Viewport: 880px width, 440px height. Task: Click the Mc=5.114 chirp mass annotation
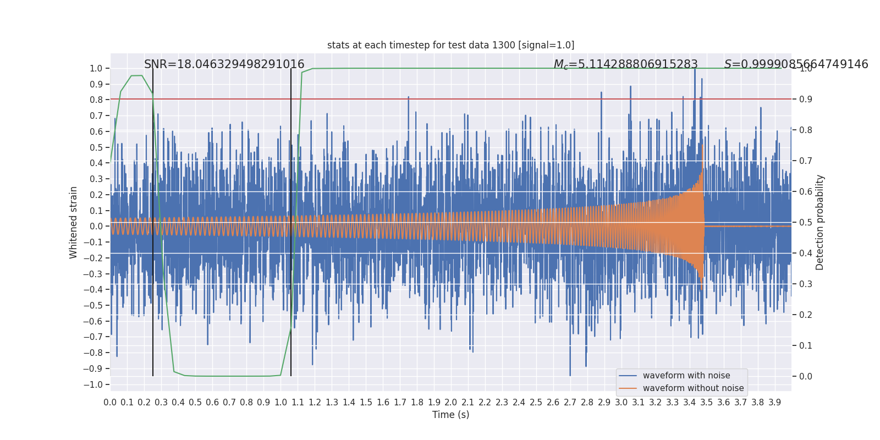tap(625, 64)
